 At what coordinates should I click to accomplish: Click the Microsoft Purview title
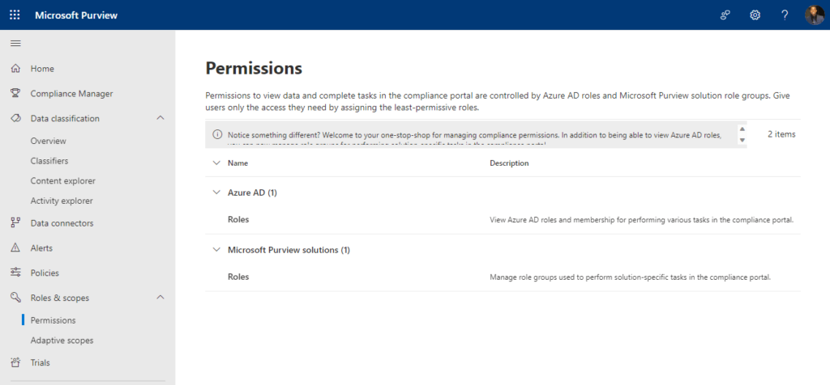tap(76, 15)
